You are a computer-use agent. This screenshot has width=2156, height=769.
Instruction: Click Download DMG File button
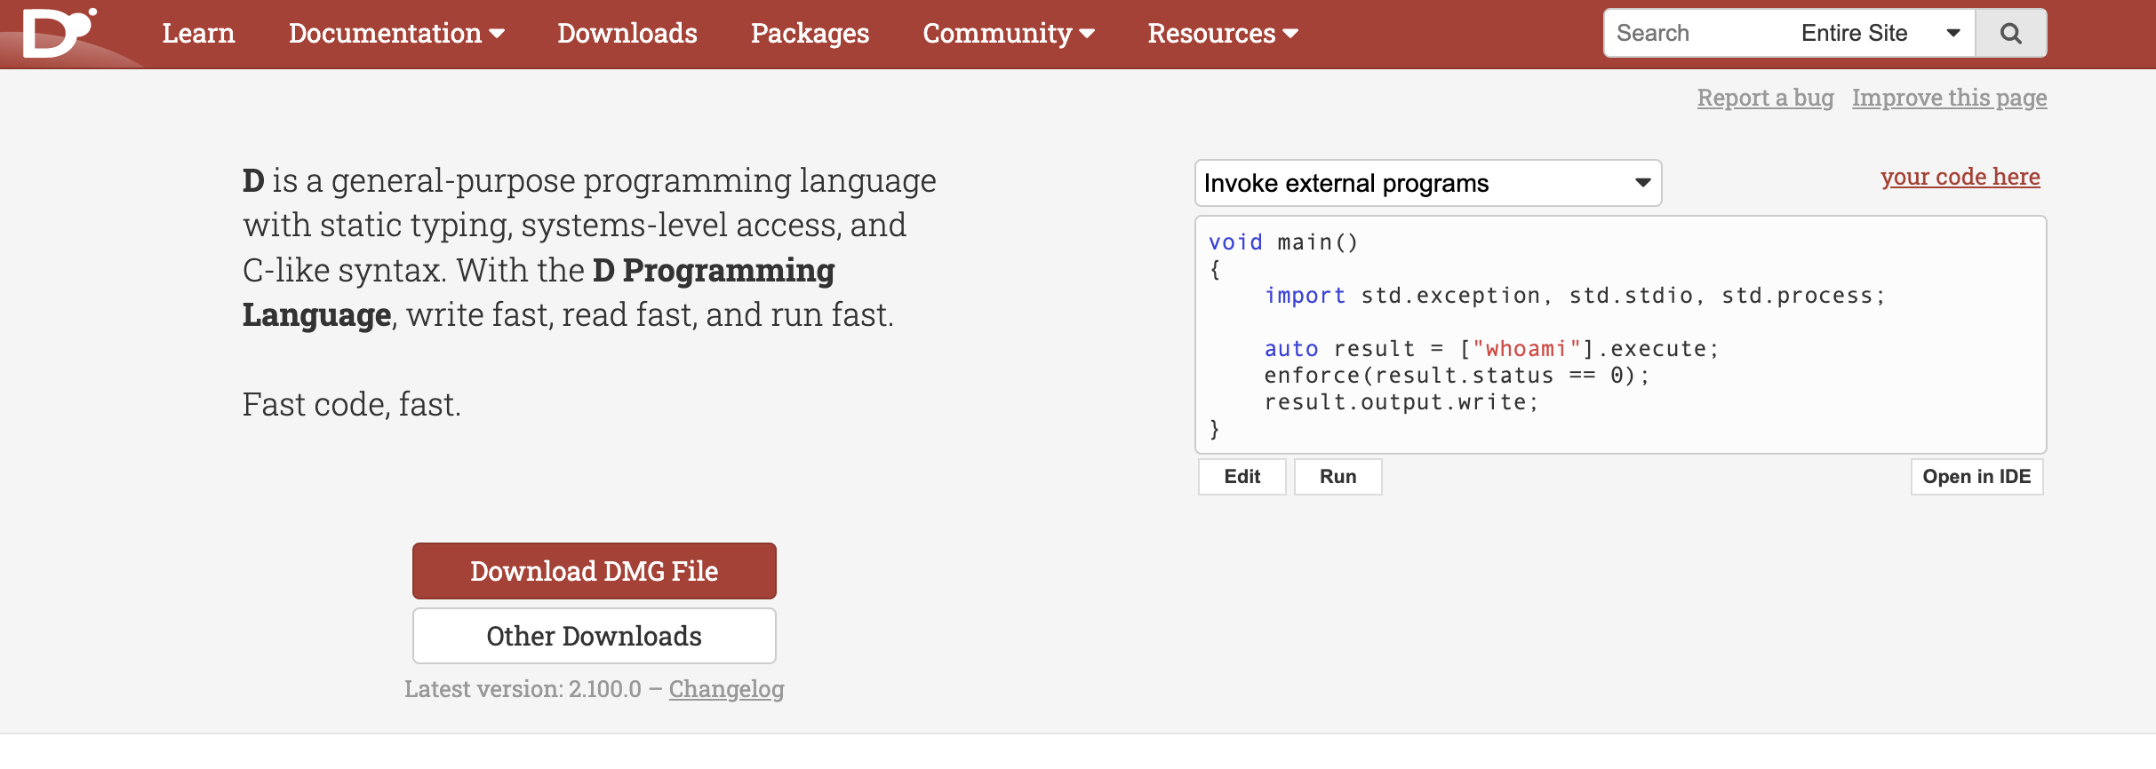tap(594, 571)
